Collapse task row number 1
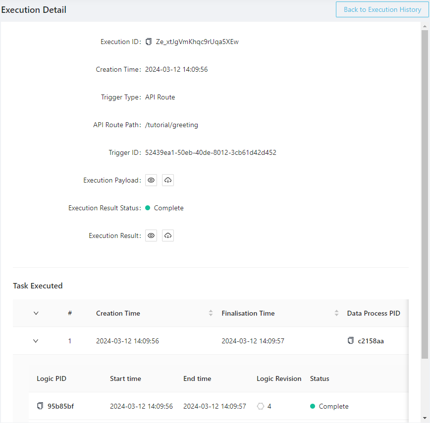430x423 pixels. (x=36, y=341)
